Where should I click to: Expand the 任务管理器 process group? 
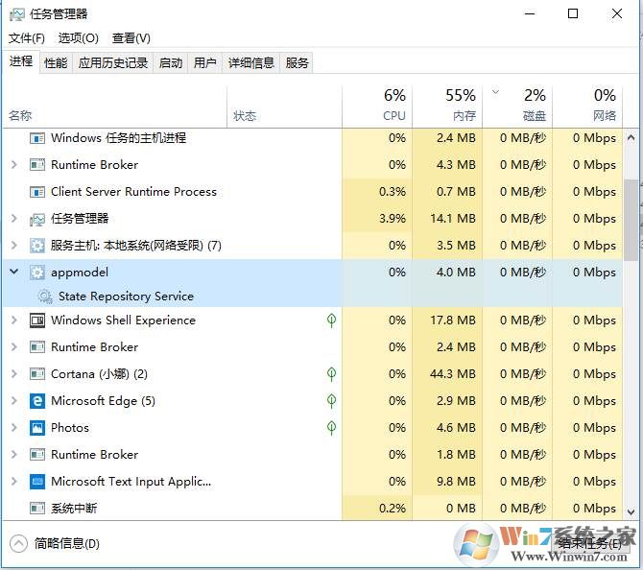tap(14, 219)
